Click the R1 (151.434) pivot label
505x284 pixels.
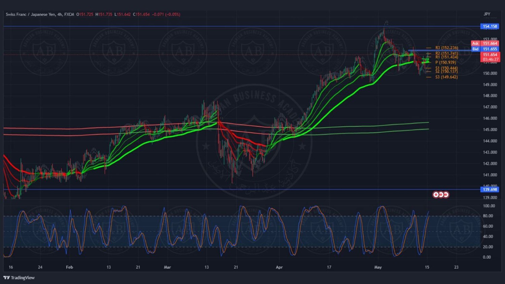[446, 57]
